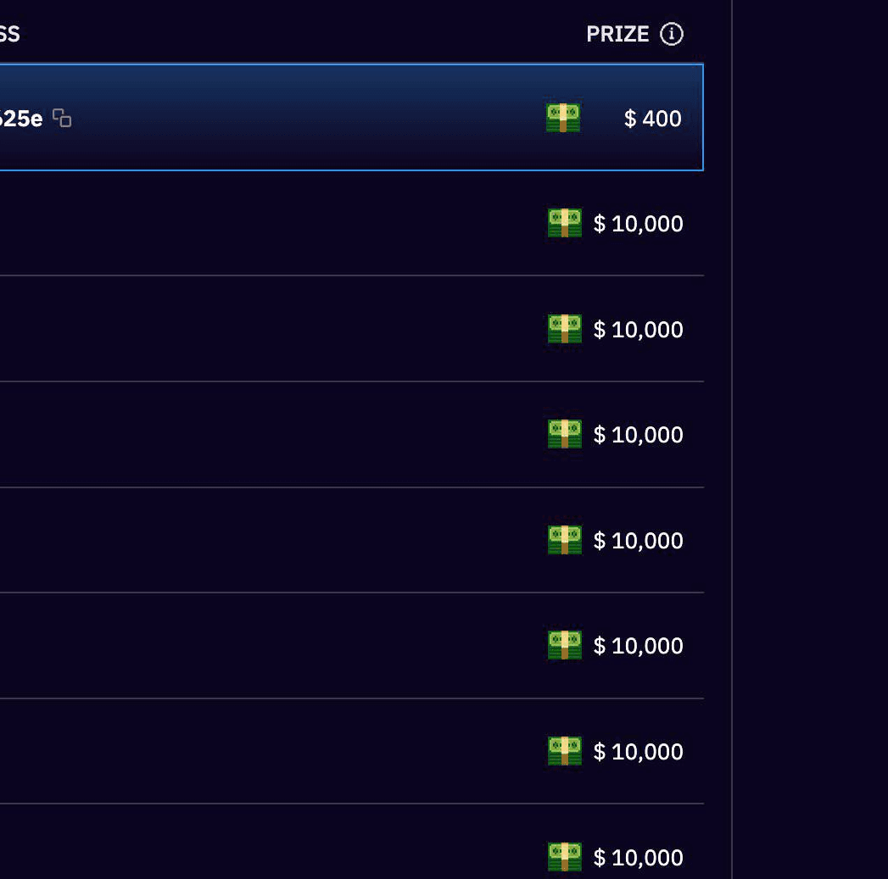Click the cash icon in fifth $10,000 row

(565, 646)
